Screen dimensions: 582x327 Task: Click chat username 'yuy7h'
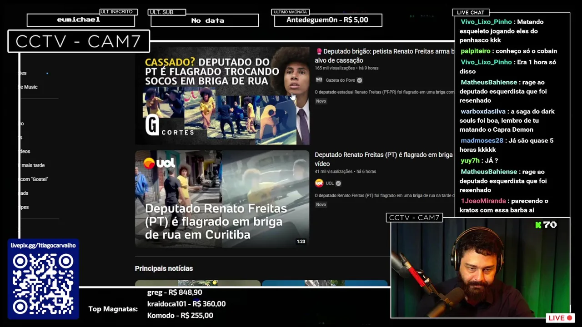coord(470,160)
